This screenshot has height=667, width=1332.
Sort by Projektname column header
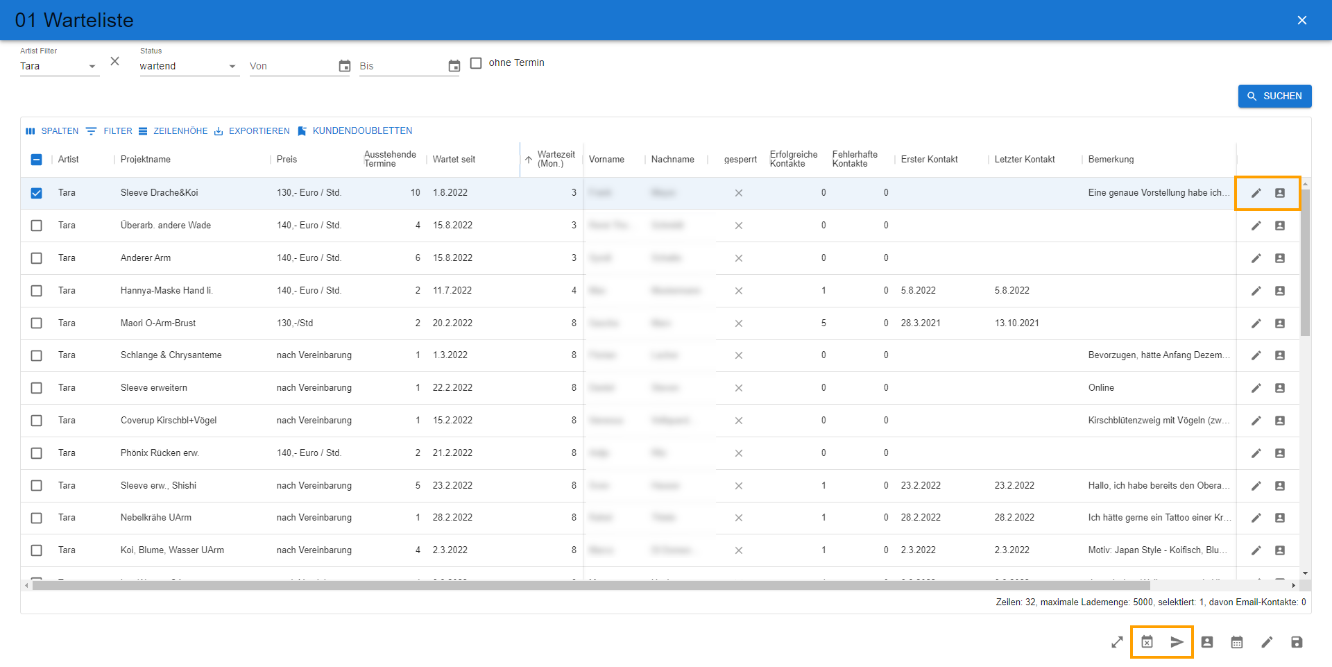[x=146, y=160]
